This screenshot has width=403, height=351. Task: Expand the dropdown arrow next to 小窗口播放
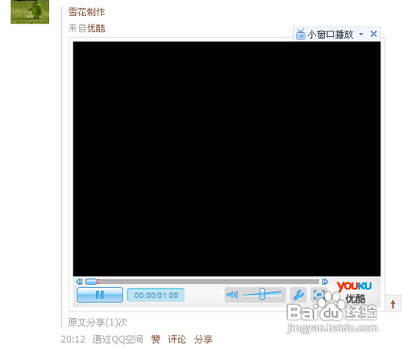pyautogui.click(x=361, y=34)
